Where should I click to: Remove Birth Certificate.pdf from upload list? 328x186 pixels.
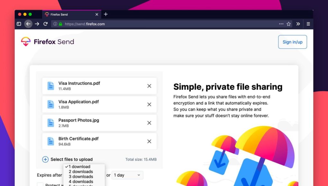(149, 141)
